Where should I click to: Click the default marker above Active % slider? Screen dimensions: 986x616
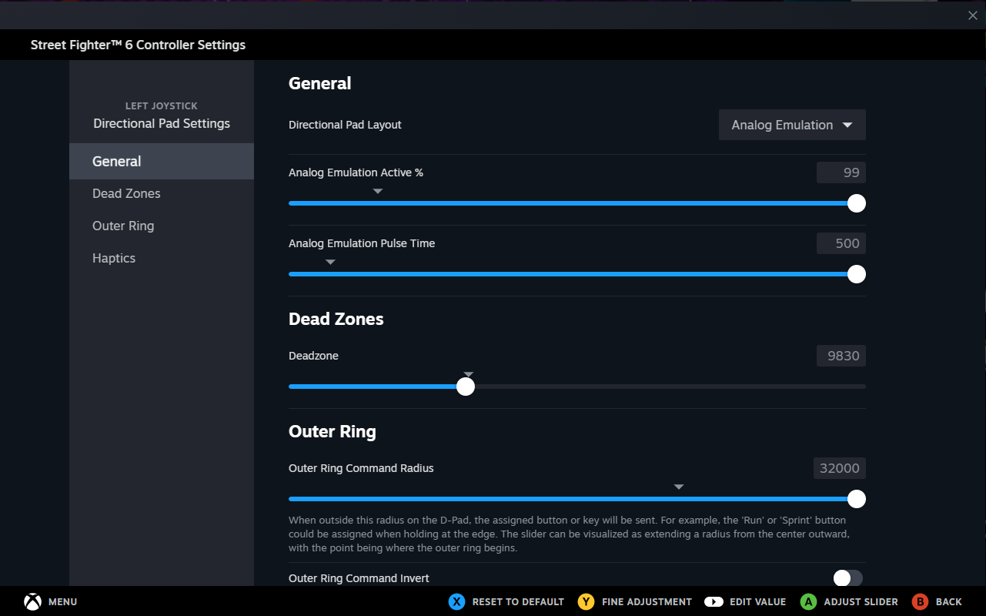click(378, 191)
